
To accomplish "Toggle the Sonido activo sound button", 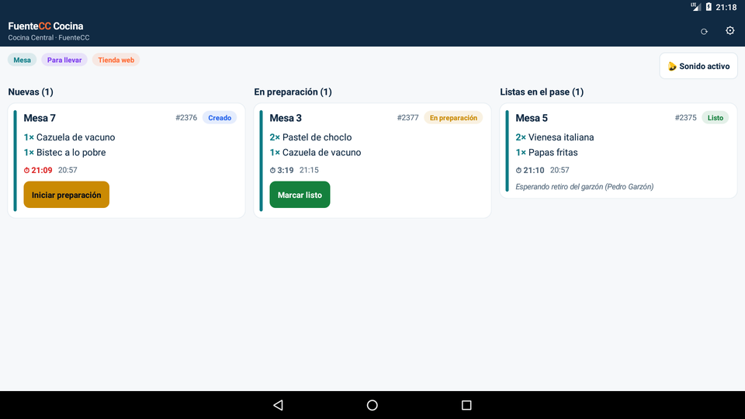I will point(698,66).
